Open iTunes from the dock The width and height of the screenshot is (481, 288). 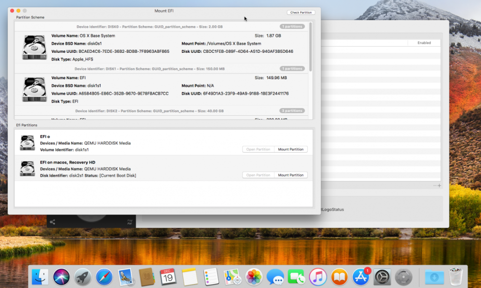coord(318,277)
